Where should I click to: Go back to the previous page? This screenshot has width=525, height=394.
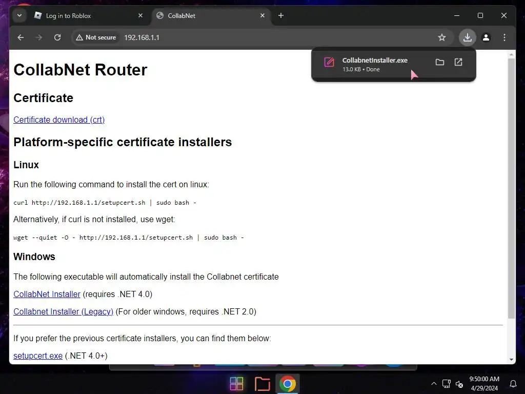(x=21, y=37)
